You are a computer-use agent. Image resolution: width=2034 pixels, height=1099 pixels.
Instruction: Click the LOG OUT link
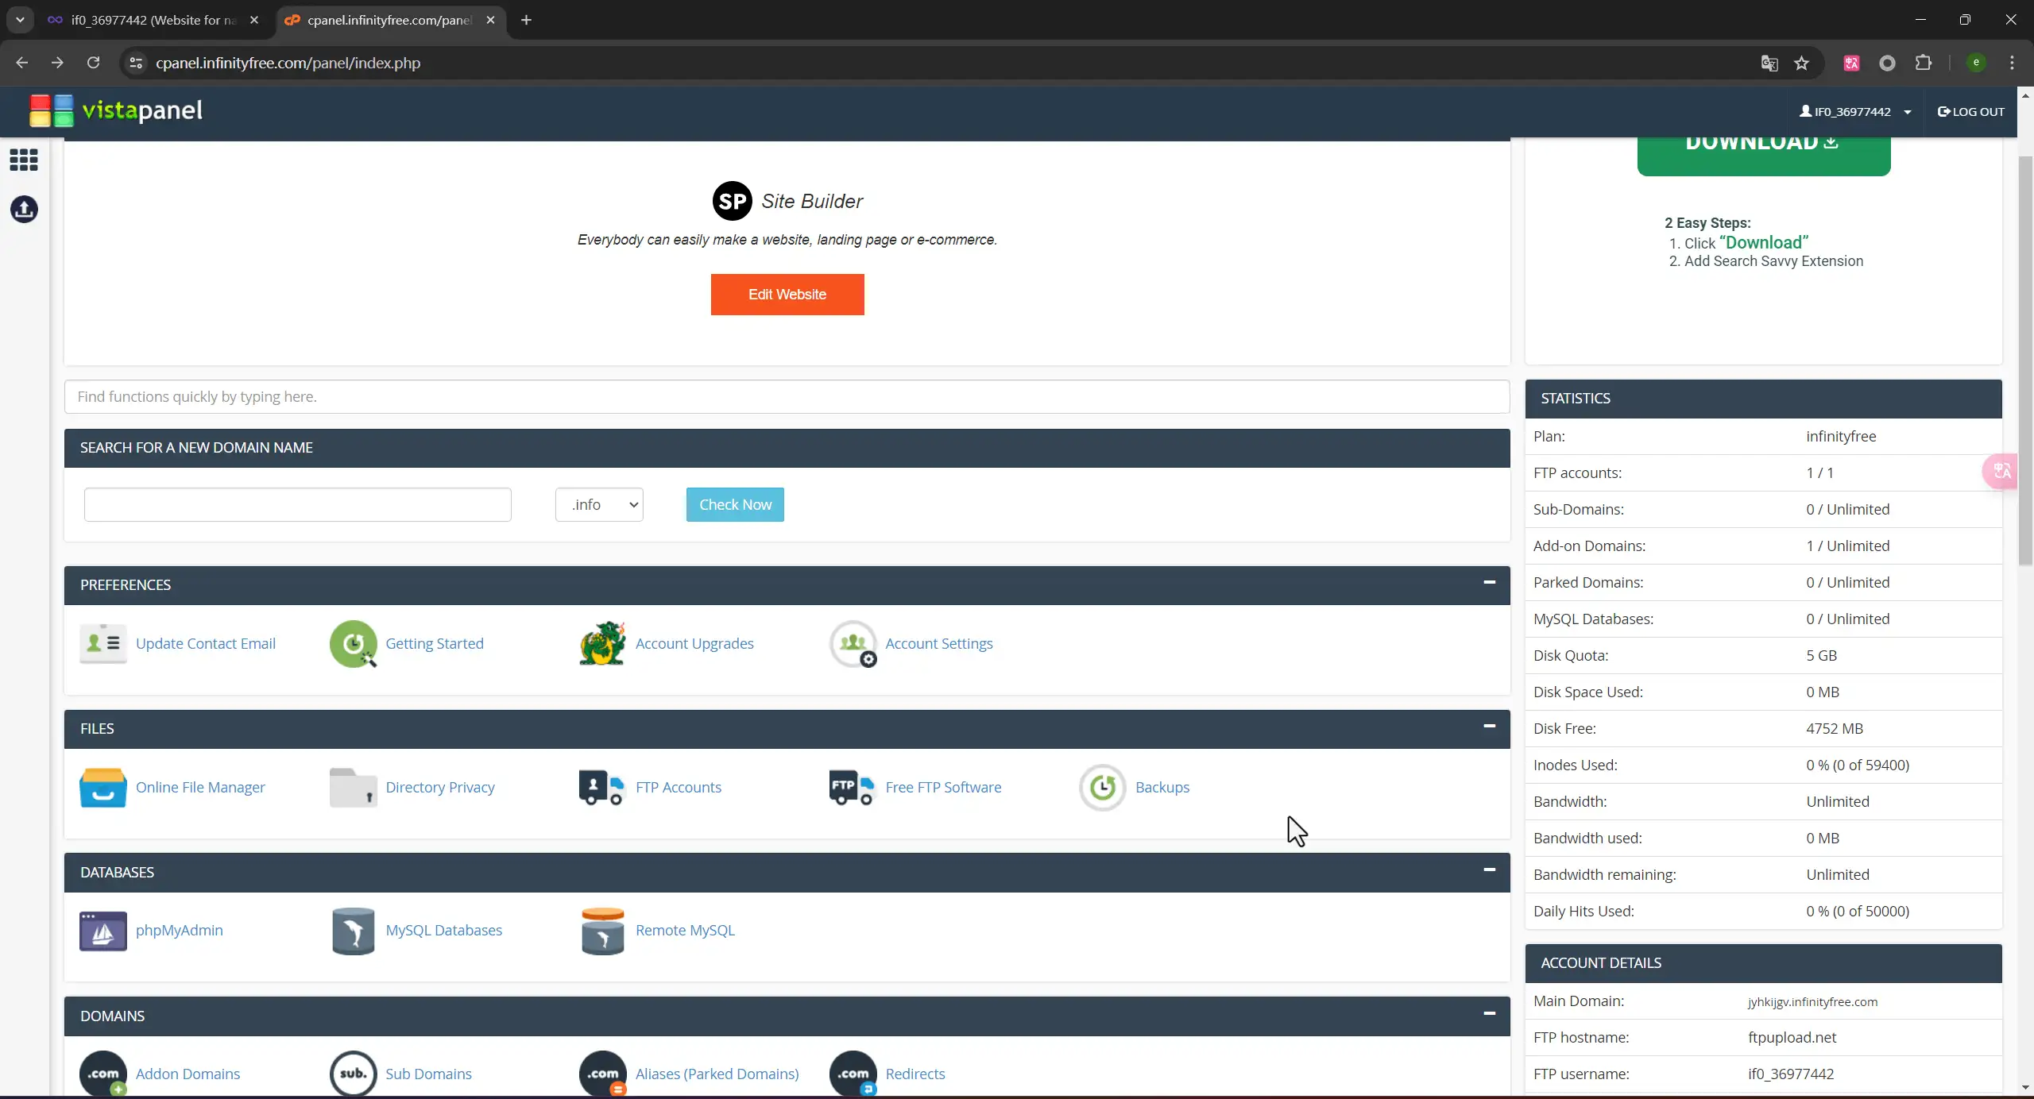point(1971,111)
